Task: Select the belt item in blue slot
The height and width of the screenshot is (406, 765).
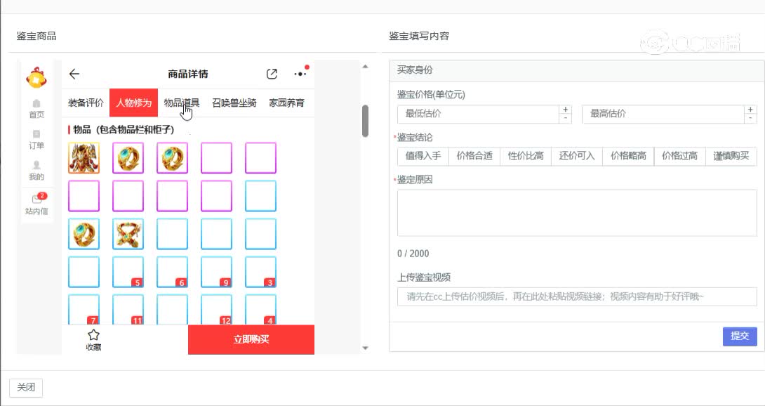Action: tap(128, 234)
